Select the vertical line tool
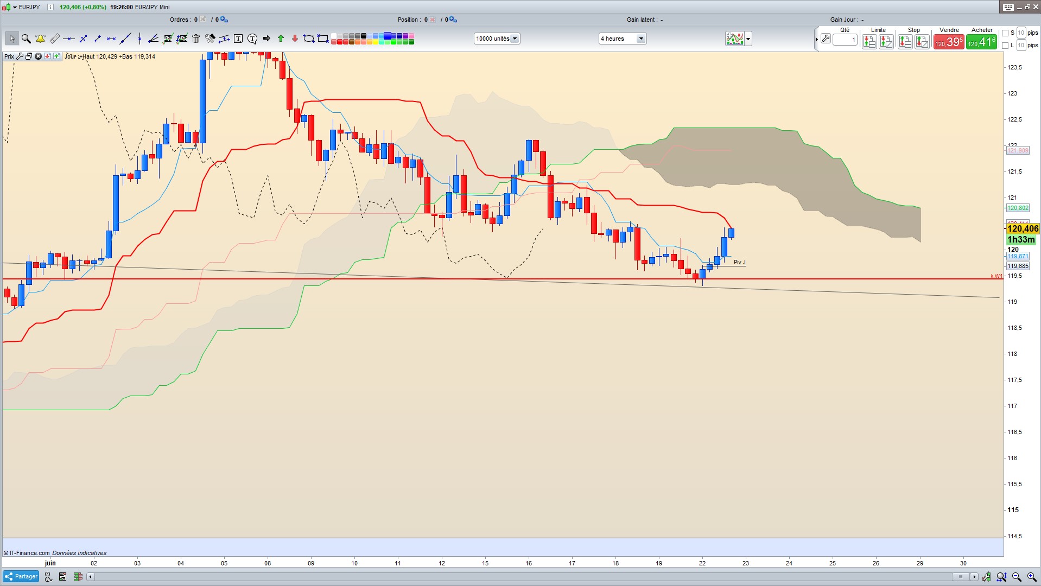The height and width of the screenshot is (586, 1041). pyautogui.click(x=139, y=39)
